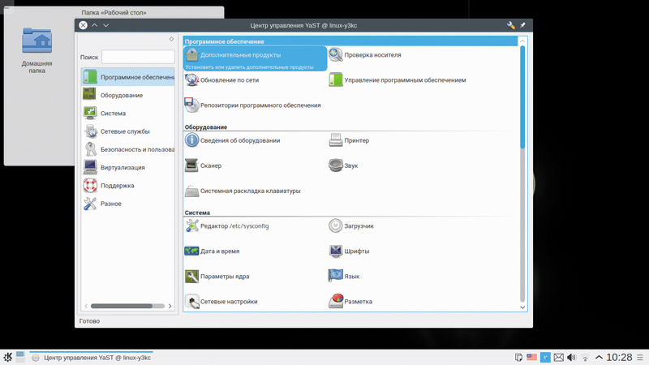
Task: Select Разное category in sidebar
Action: point(128,204)
